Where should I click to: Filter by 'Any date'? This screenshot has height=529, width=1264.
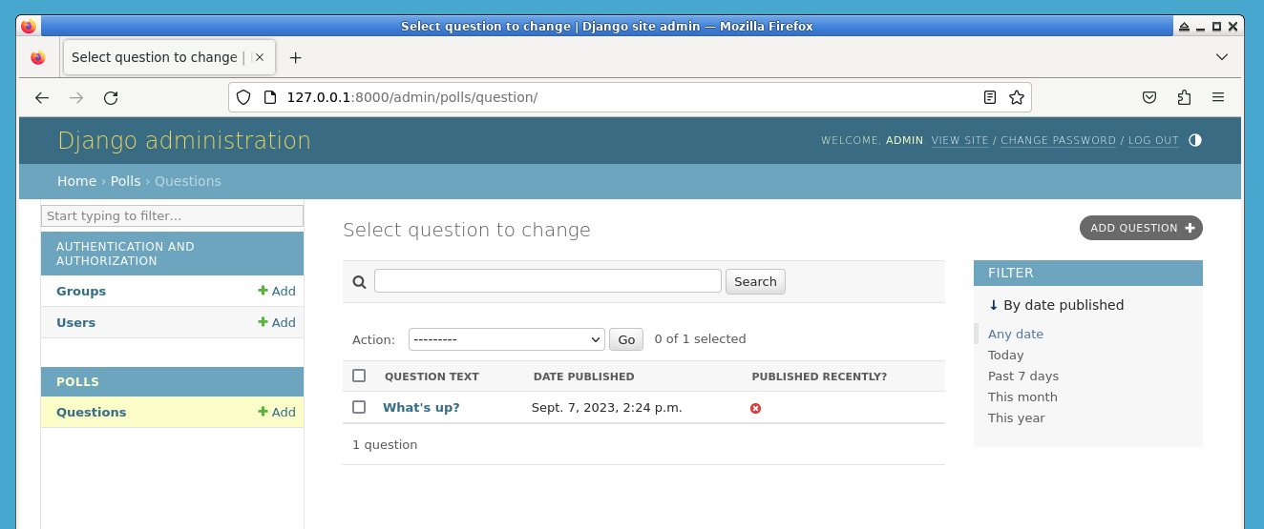click(1016, 334)
